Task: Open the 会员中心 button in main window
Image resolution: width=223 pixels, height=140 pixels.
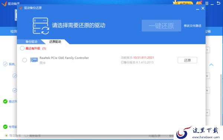Action: 185,3
